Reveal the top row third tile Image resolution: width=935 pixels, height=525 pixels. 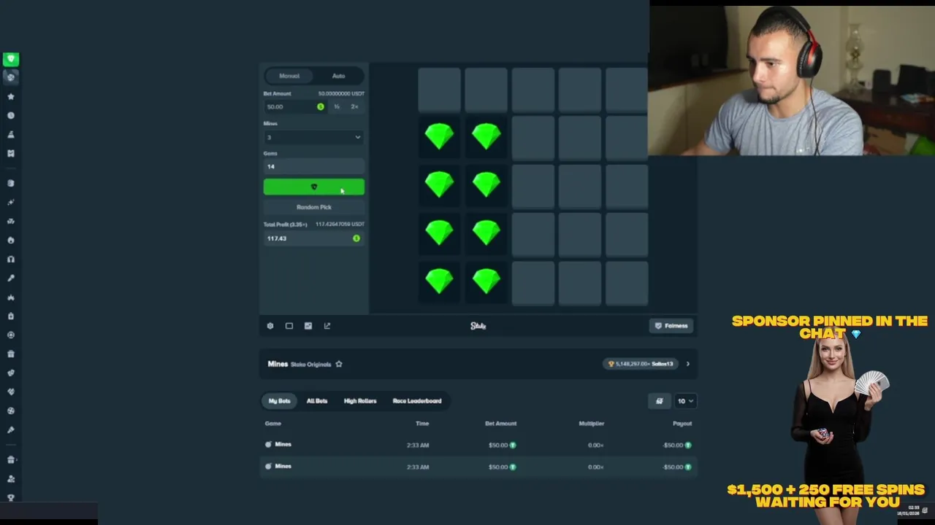click(x=533, y=90)
